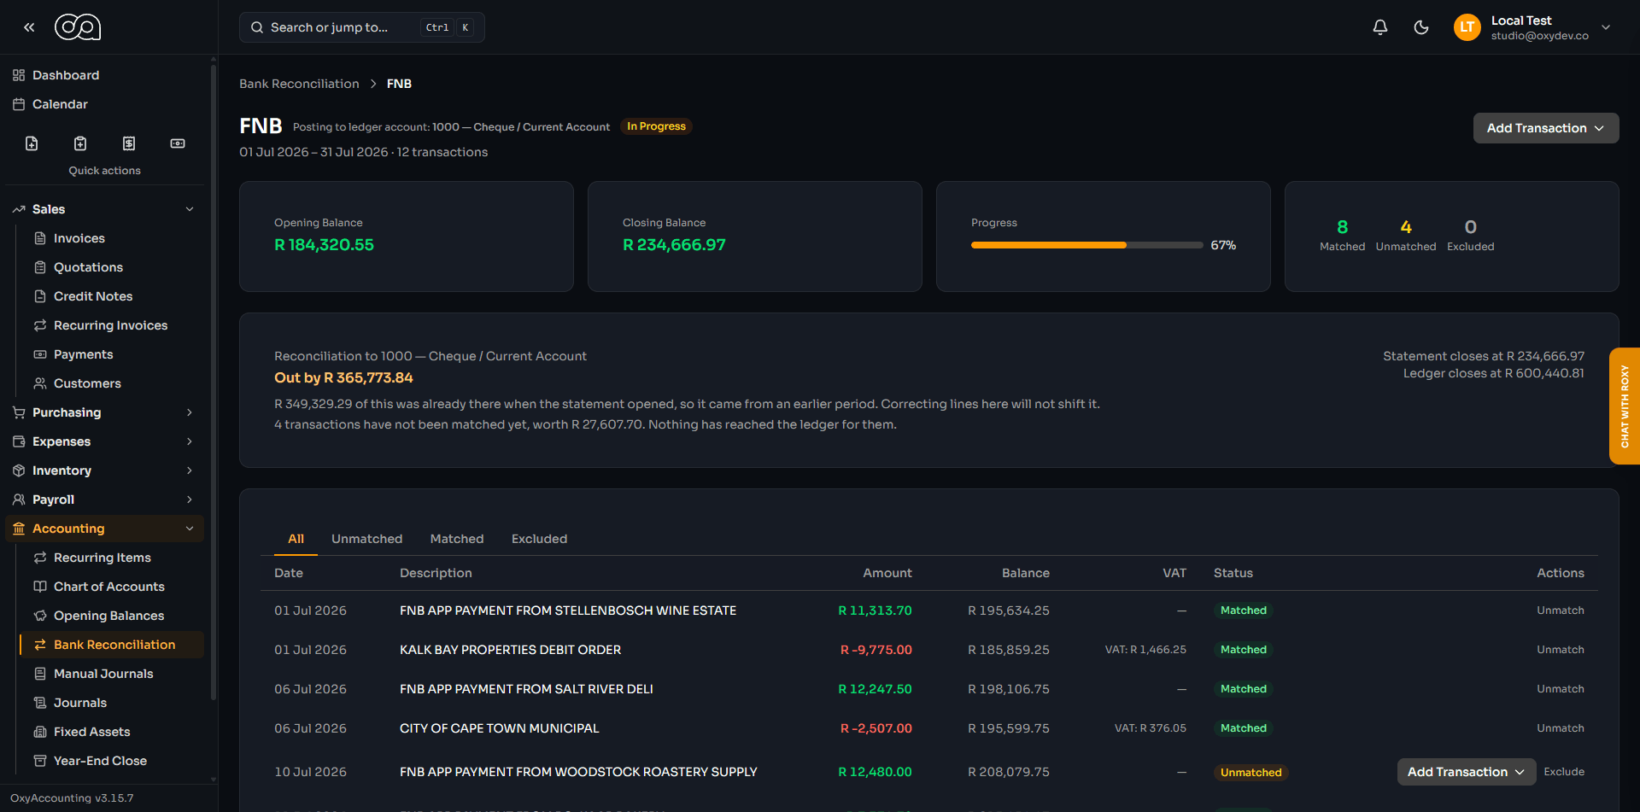
Task: Switch to the Unmatched tab
Action: pyautogui.click(x=367, y=539)
